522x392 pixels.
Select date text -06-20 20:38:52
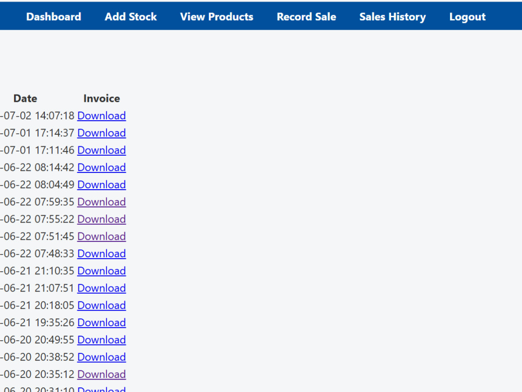pyautogui.click(x=37, y=358)
